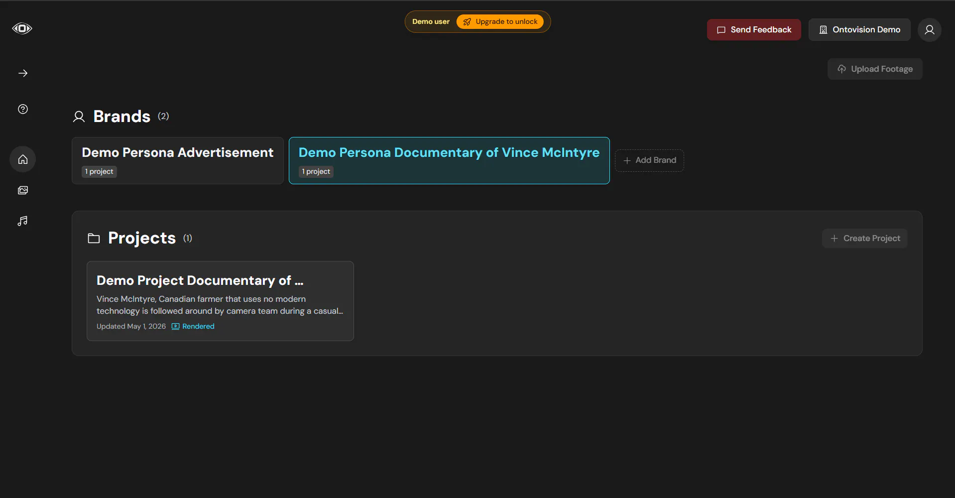The width and height of the screenshot is (955, 498).
Task: Click the brands count (2)
Action: [163, 116]
